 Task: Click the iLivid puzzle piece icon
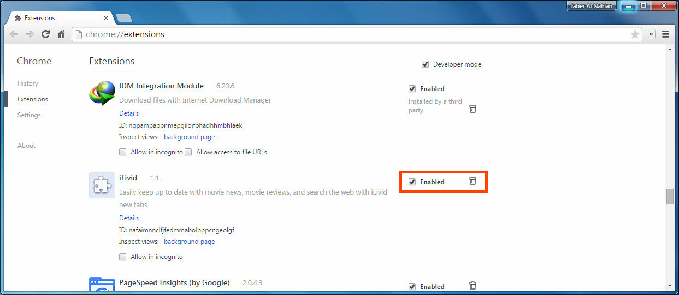pyautogui.click(x=102, y=185)
